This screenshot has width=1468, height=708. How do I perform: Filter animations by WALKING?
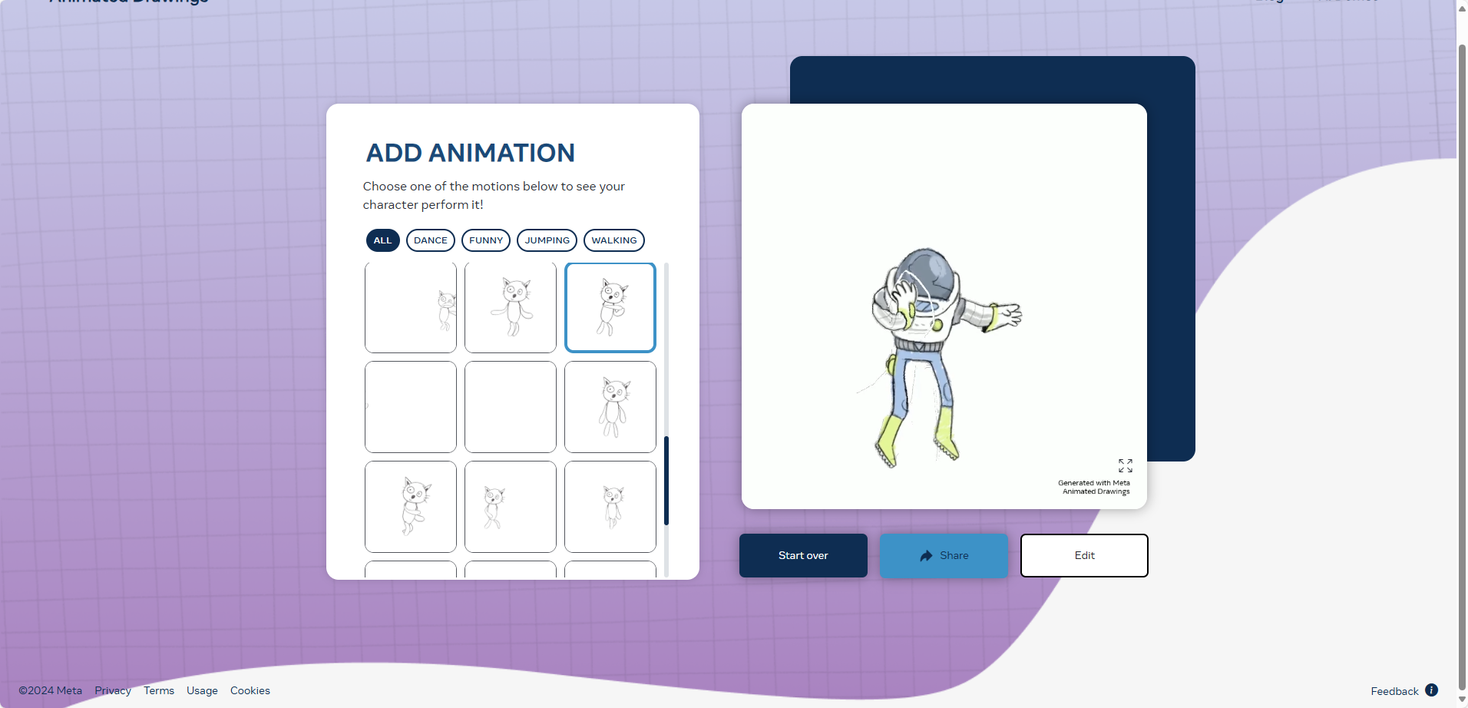[613, 240]
